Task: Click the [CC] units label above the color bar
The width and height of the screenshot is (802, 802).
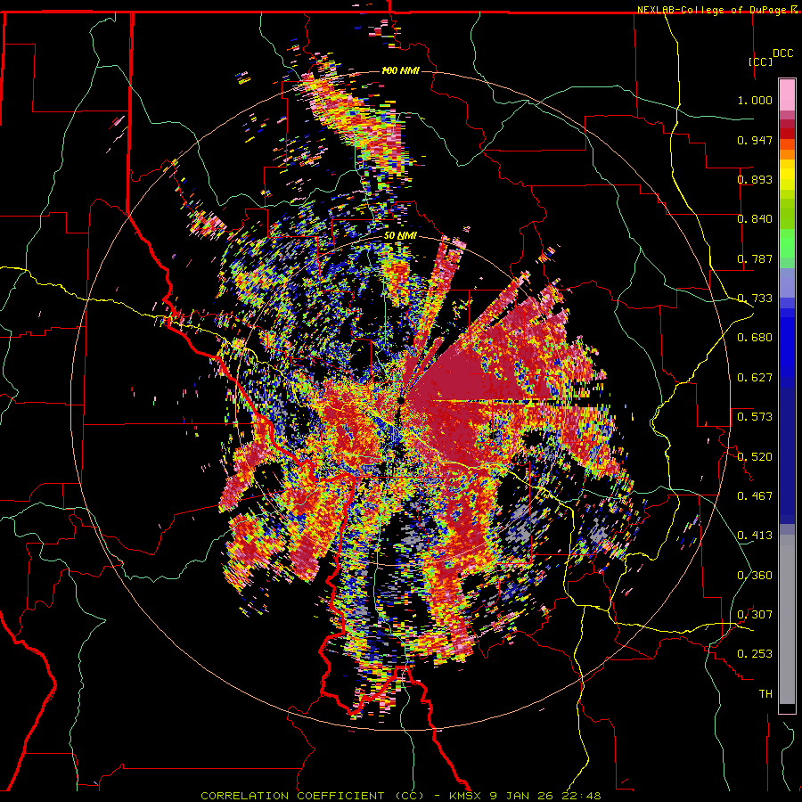Action: [x=761, y=61]
